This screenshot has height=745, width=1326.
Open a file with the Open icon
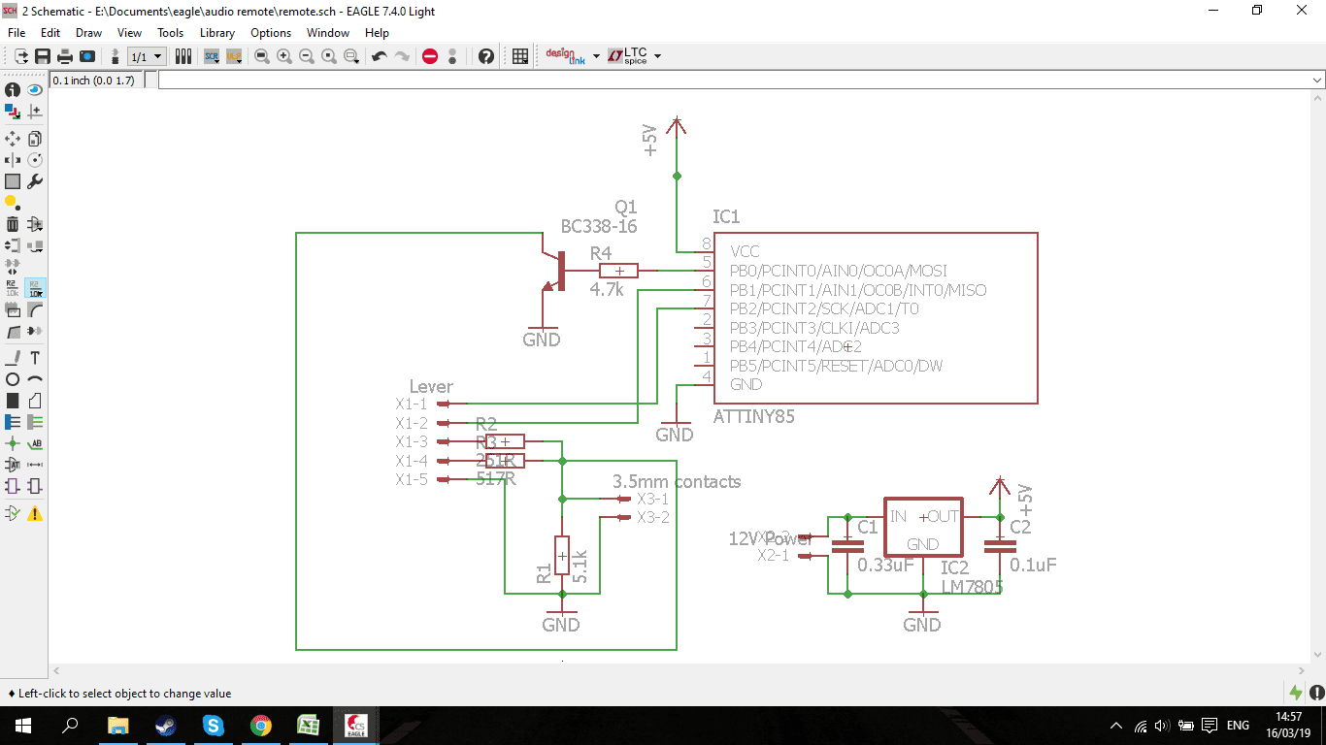click(x=21, y=56)
